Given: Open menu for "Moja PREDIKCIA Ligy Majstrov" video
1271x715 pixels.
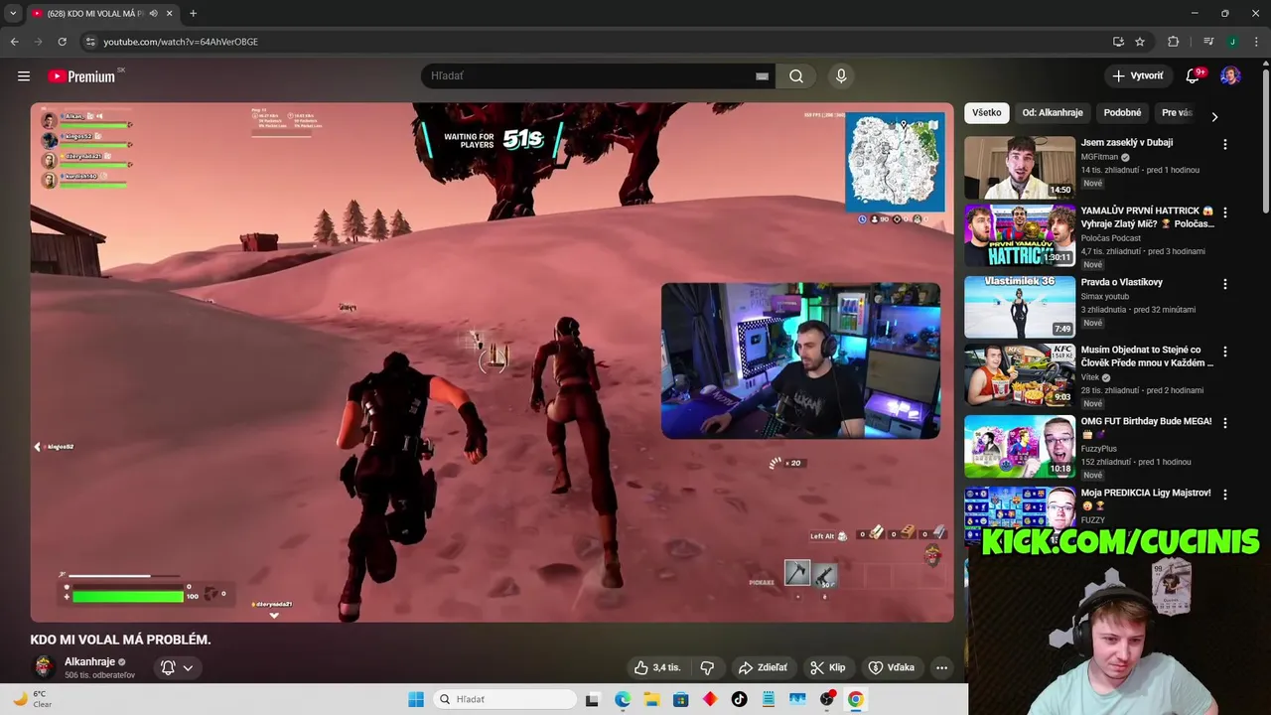Looking at the screenshot, I should click(x=1224, y=495).
